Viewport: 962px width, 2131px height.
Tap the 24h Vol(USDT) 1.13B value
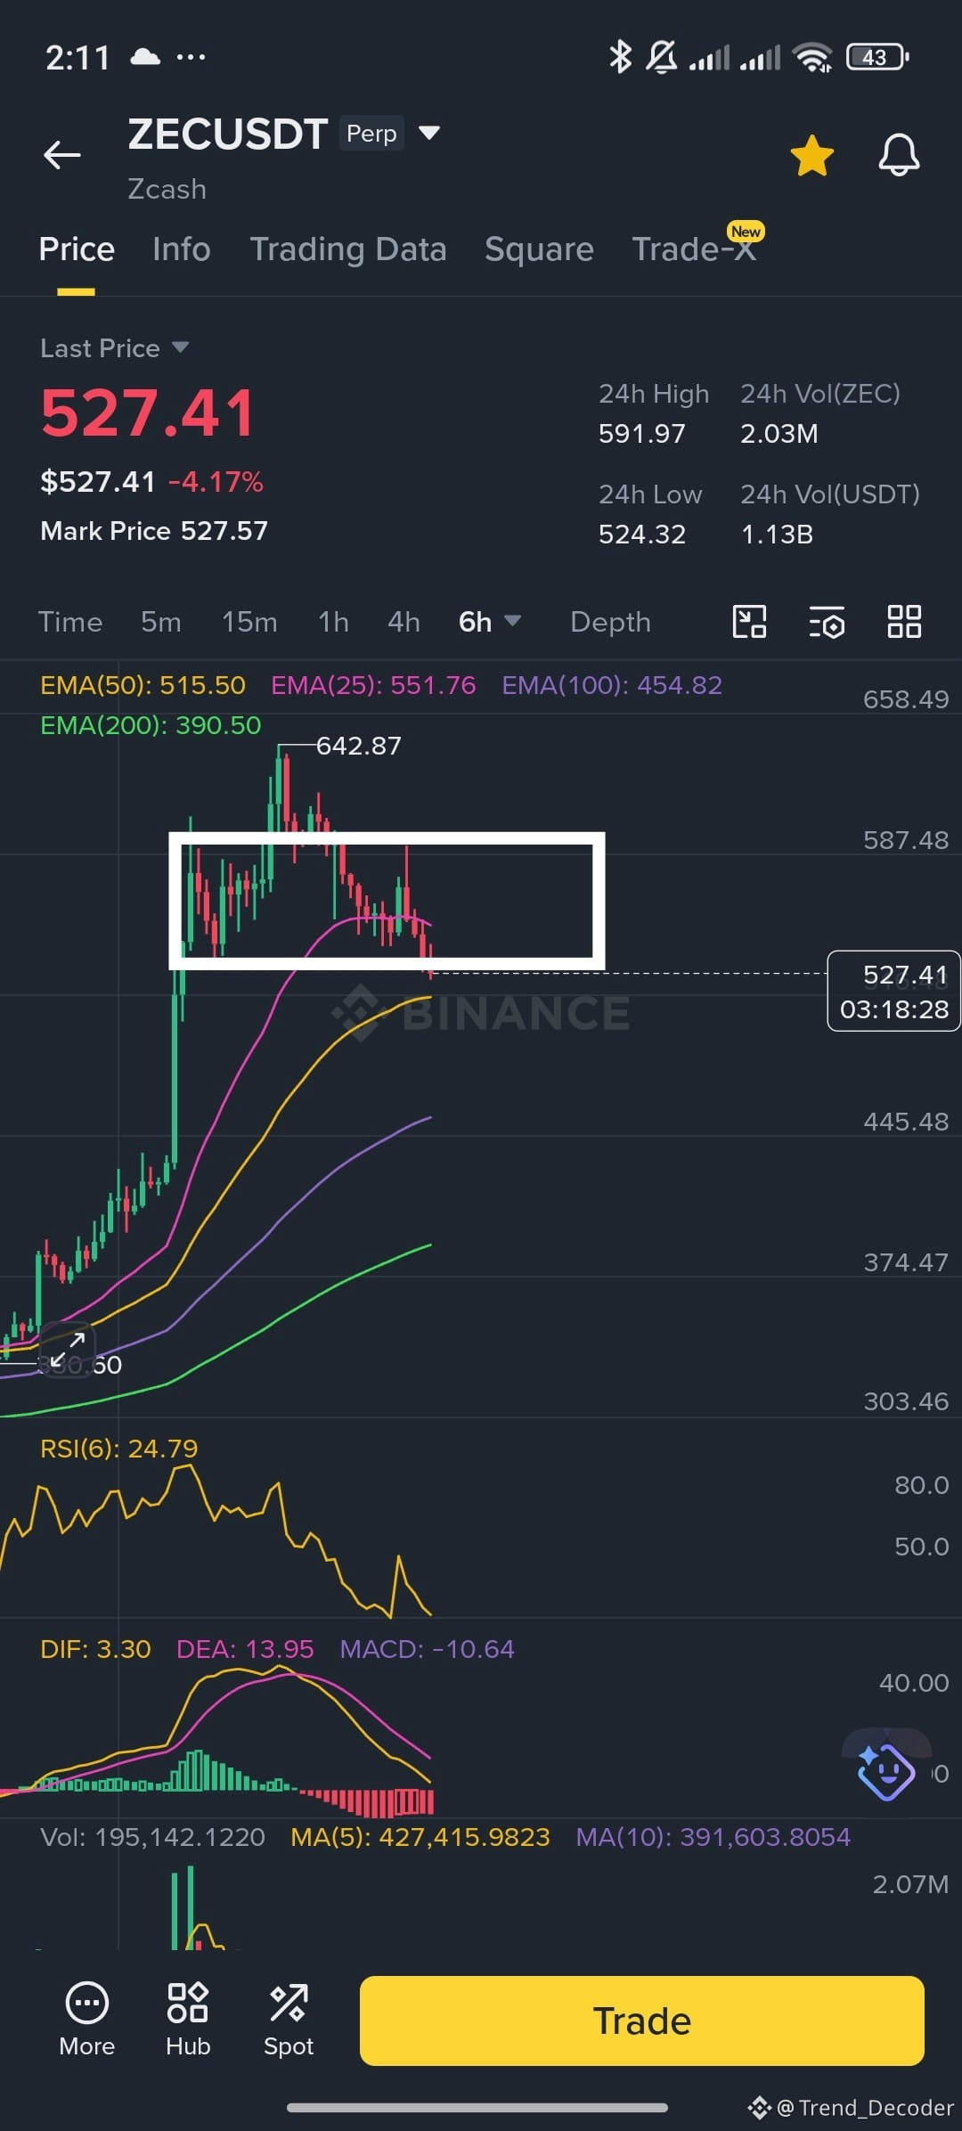tap(777, 535)
